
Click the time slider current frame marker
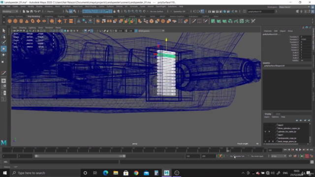click(227, 150)
